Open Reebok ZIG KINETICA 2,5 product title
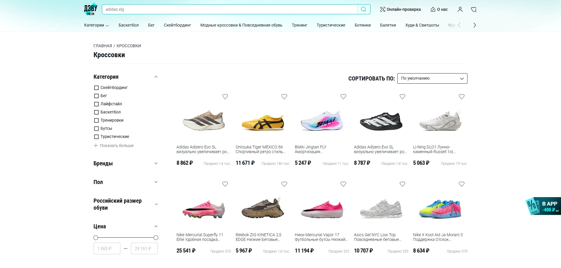 (x=259, y=237)
